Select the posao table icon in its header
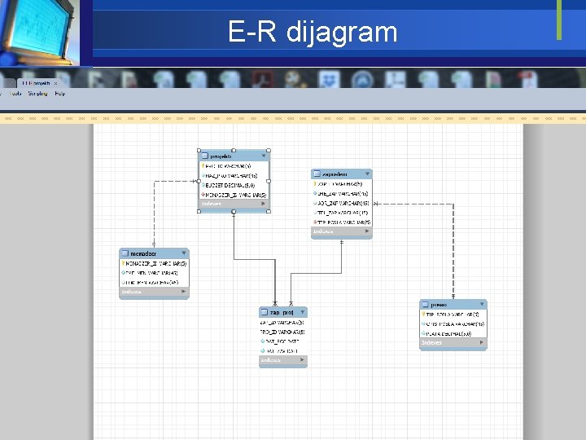 click(425, 305)
